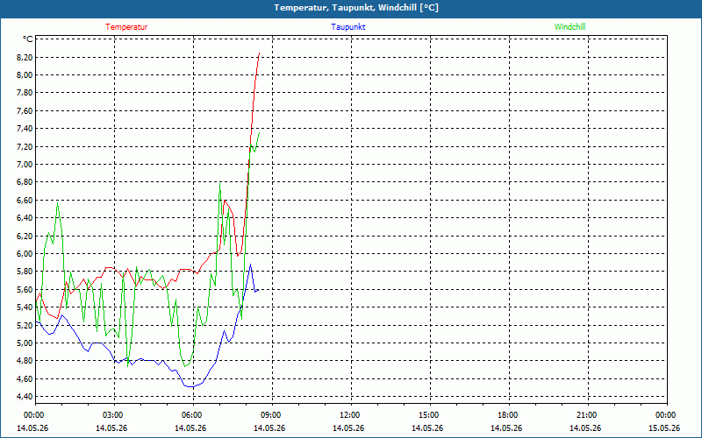Select the 6,00 y-axis label
Viewport: 702px width, 438px height.
25,254
